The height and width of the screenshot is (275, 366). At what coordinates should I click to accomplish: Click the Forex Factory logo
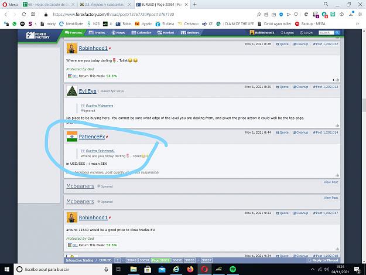38,35
